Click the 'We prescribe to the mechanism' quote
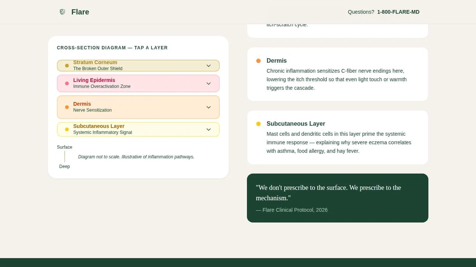Viewport: 476px width, 267px height. point(328,193)
